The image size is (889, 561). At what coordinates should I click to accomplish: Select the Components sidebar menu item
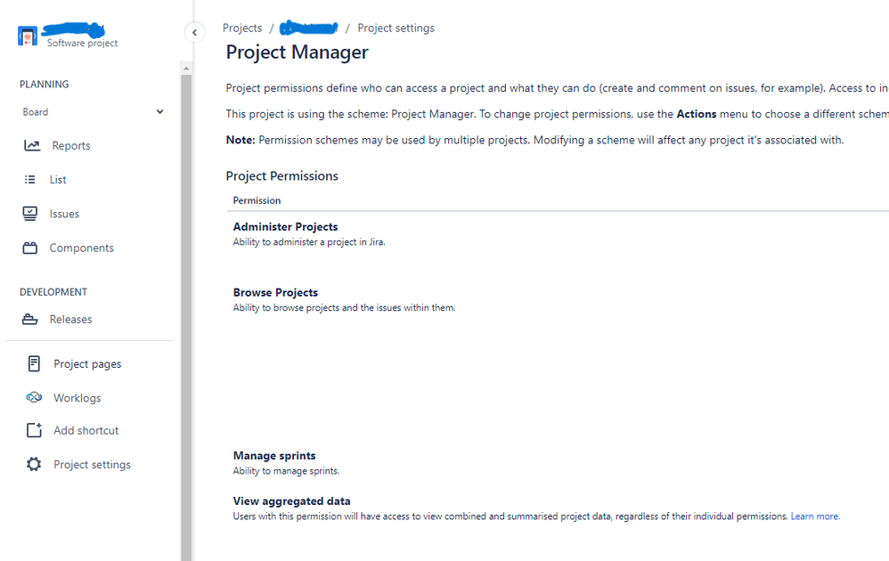81,248
